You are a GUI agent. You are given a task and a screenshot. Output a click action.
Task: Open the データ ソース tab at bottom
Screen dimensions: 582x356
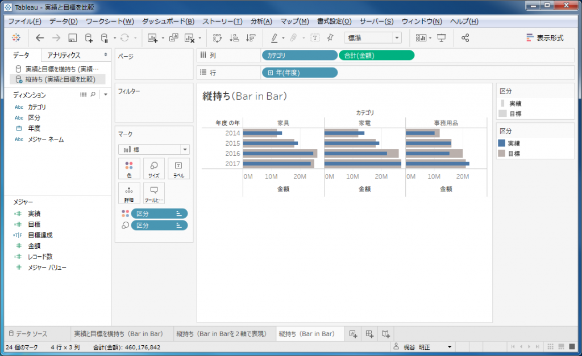31,334
